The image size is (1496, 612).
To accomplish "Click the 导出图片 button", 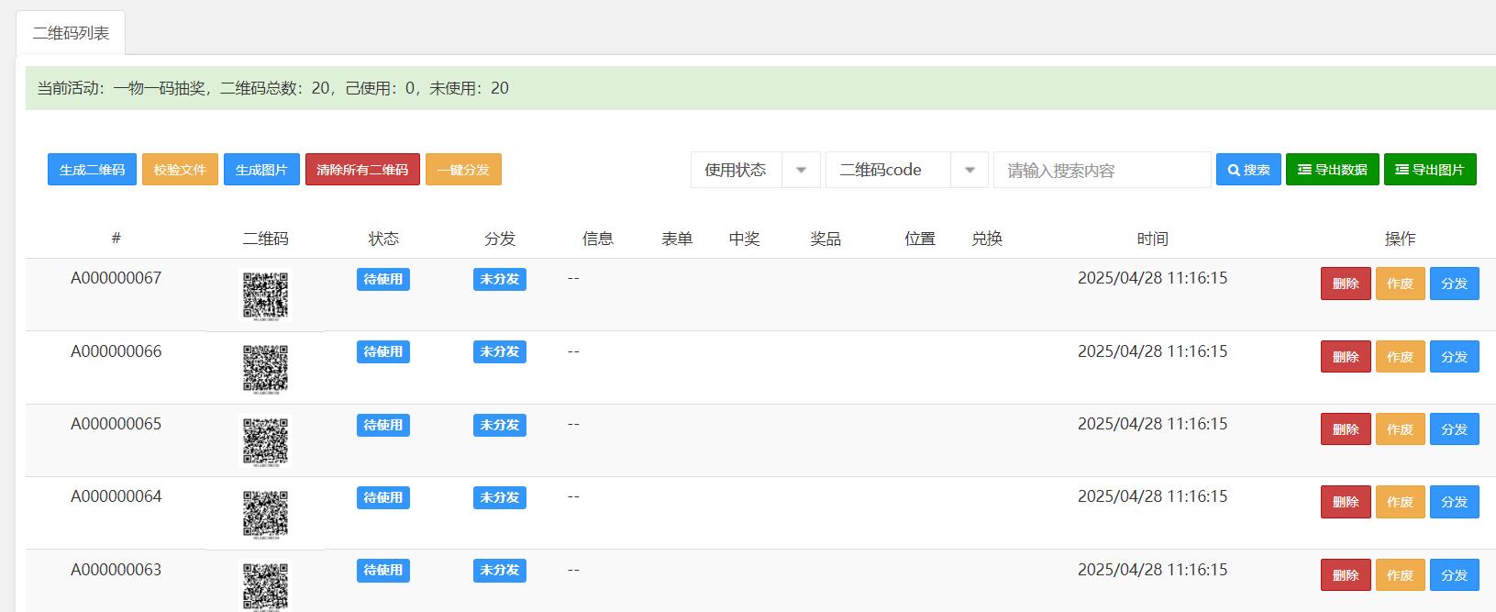I will click(1430, 170).
